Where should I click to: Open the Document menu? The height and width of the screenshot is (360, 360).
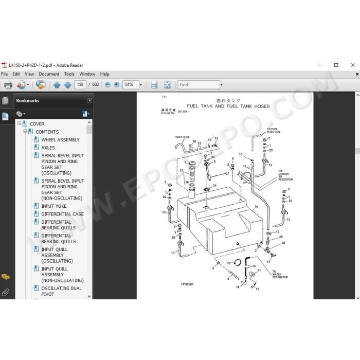pyautogui.click(x=49, y=74)
